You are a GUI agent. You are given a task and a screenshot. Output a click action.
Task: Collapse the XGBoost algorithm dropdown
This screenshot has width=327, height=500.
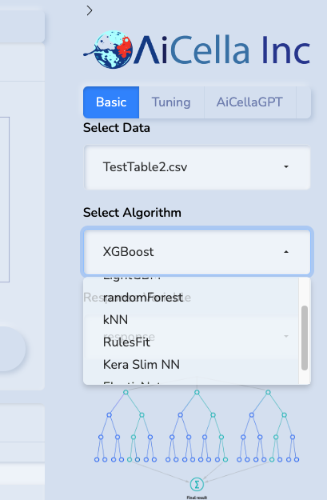(197, 251)
